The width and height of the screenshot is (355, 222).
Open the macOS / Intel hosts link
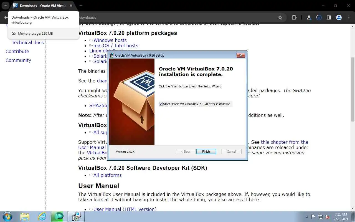click(x=116, y=46)
